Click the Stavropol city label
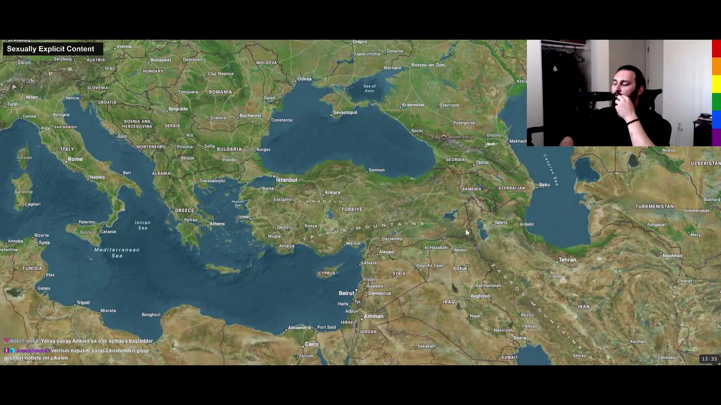This screenshot has width=721, height=405. [449, 105]
